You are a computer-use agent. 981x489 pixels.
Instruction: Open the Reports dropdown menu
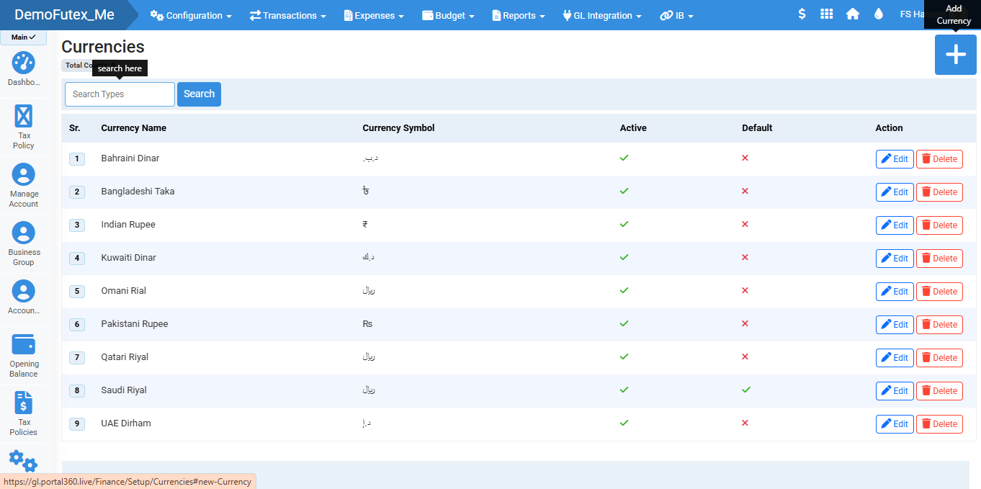[x=519, y=15]
